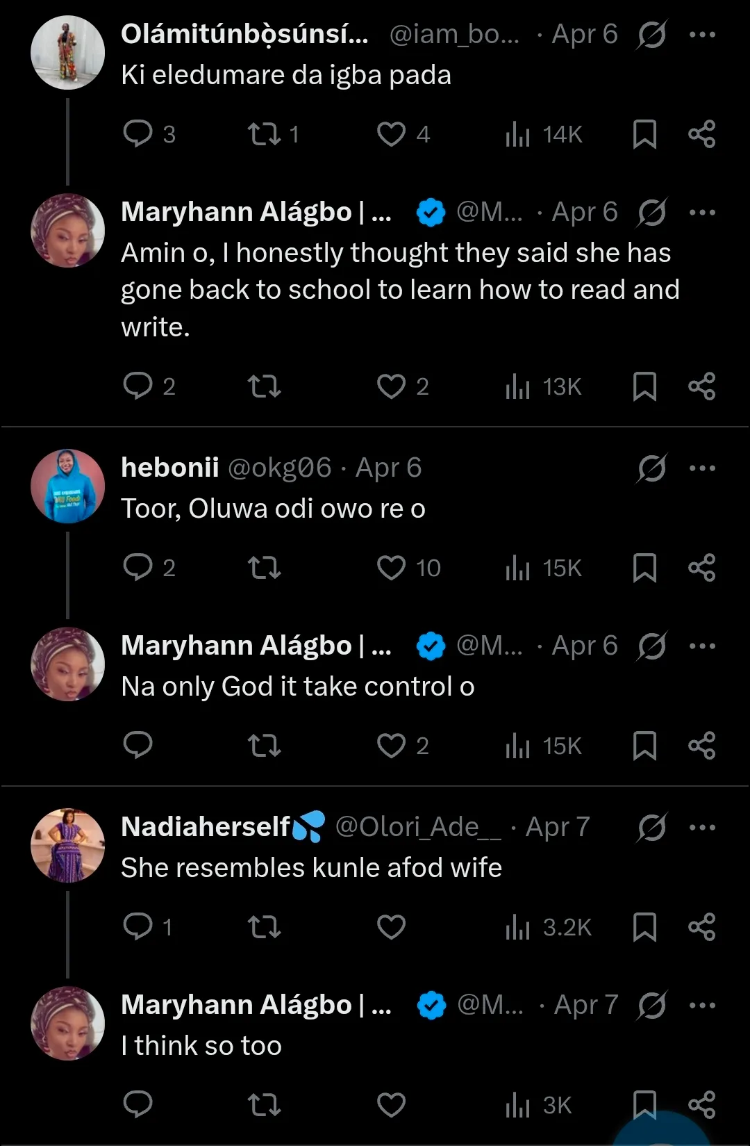
Task: Share hebonii's 'Toor, Oluwa odi owo' tweet
Action: click(701, 568)
